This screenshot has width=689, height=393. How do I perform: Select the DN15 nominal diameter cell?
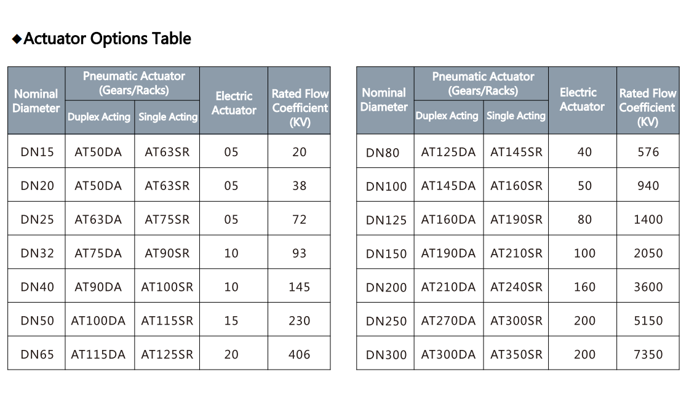(x=37, y=152)
